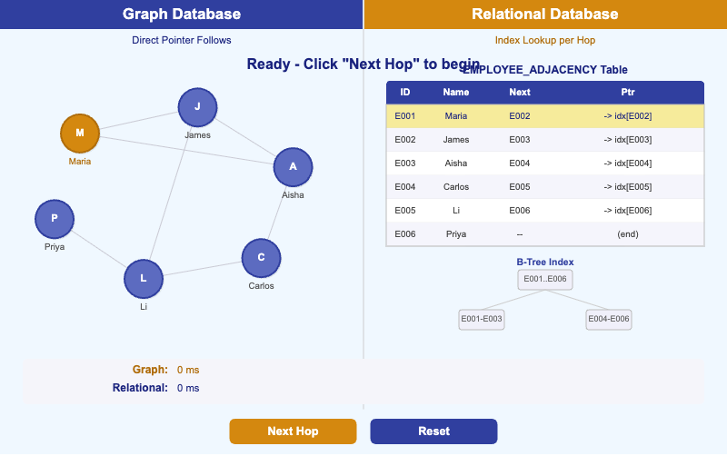
Task: Open the Graph Database header tab
Action: pos(182,15)
